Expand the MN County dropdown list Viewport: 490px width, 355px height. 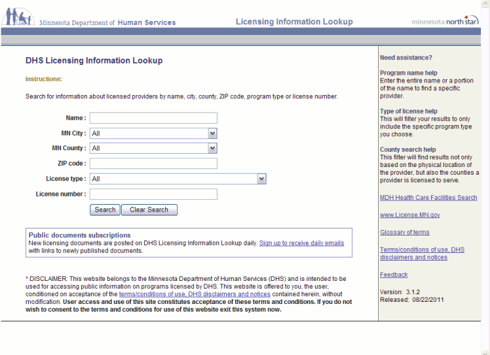(x=213, y=148)
